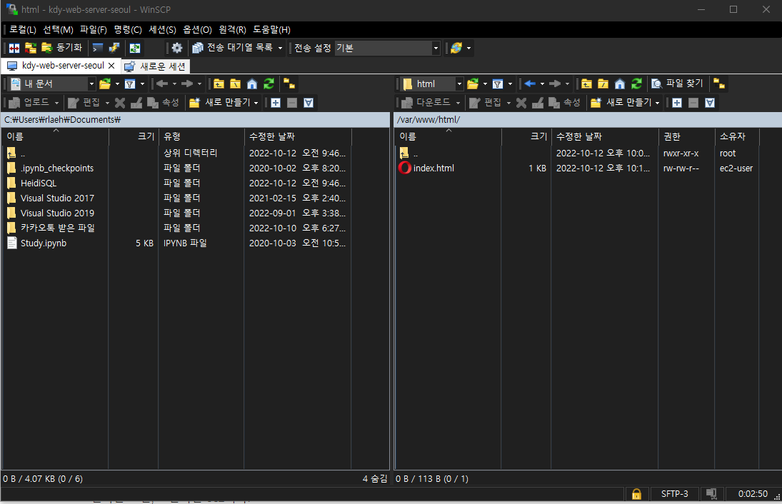782x504 pixels.
Task: Click the remote New (새로 만들기) button
Action: pyautogui.click(x=621, y=103)
